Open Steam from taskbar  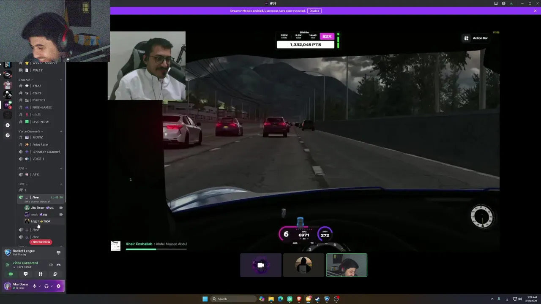[x=317, y=299]
